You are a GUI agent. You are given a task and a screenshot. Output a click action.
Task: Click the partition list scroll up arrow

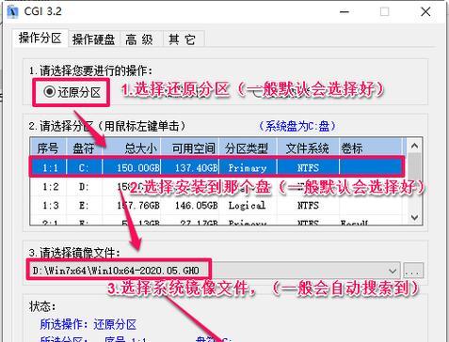pos(414,146)
